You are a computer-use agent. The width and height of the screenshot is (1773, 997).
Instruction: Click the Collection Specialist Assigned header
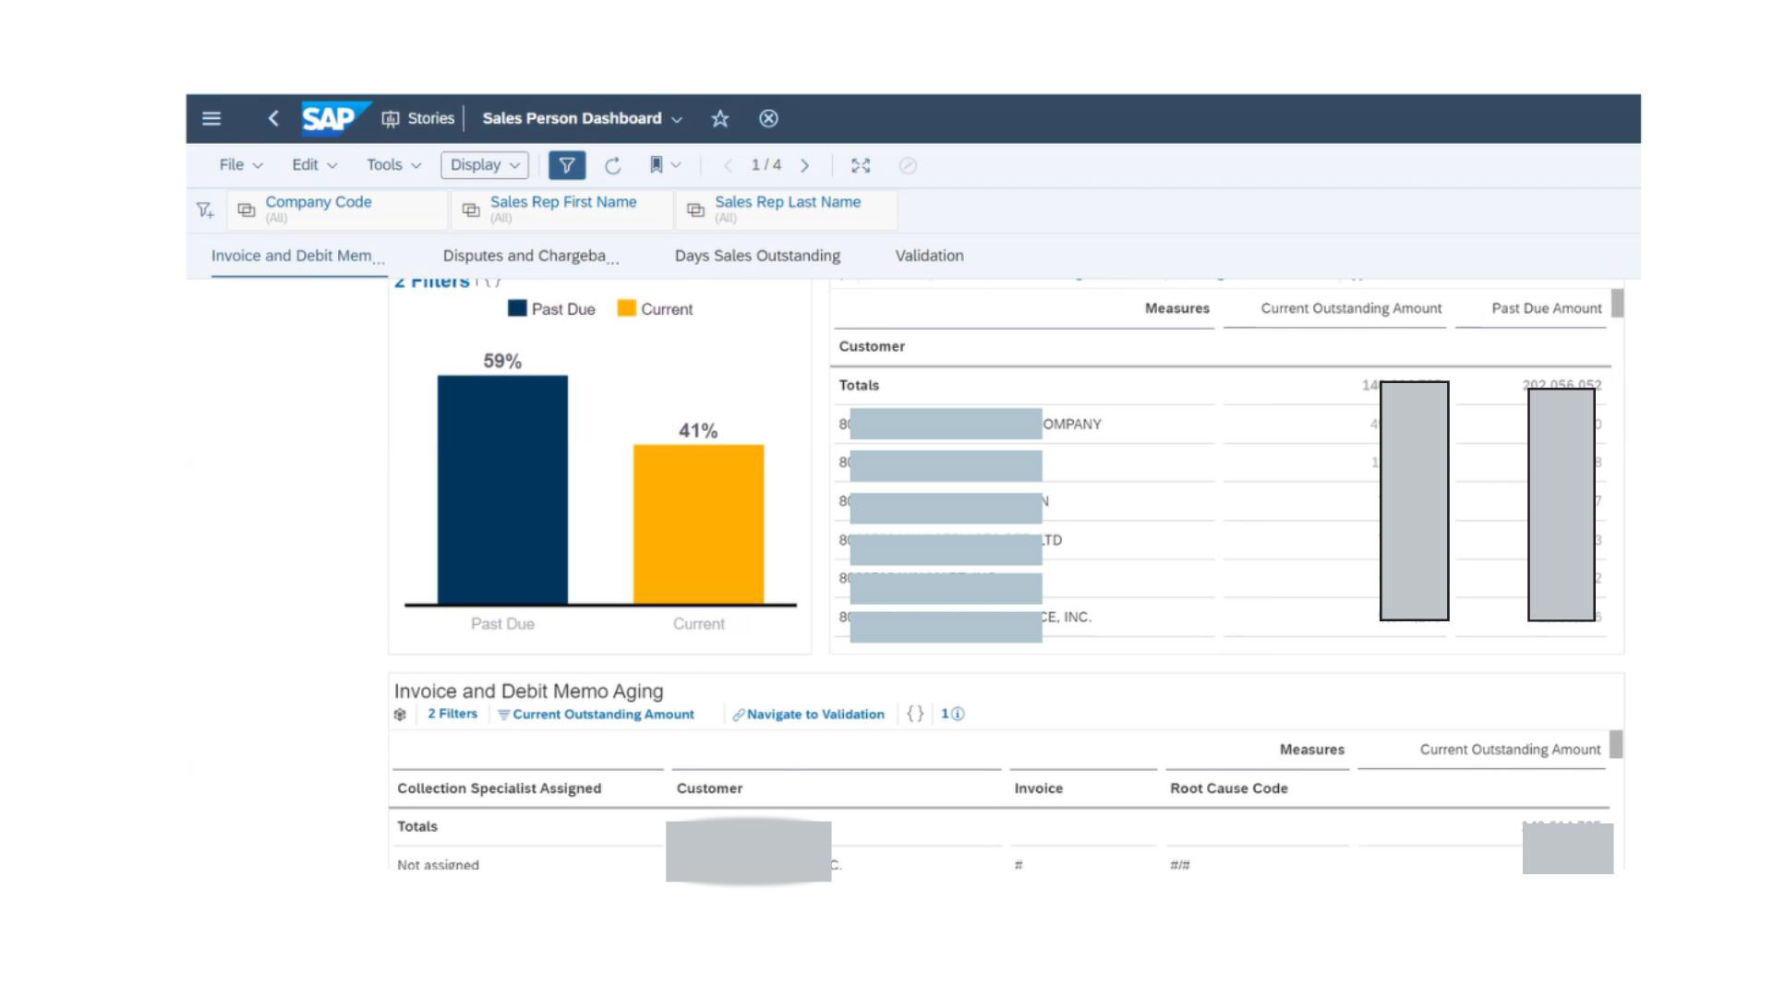click(499, 788)
